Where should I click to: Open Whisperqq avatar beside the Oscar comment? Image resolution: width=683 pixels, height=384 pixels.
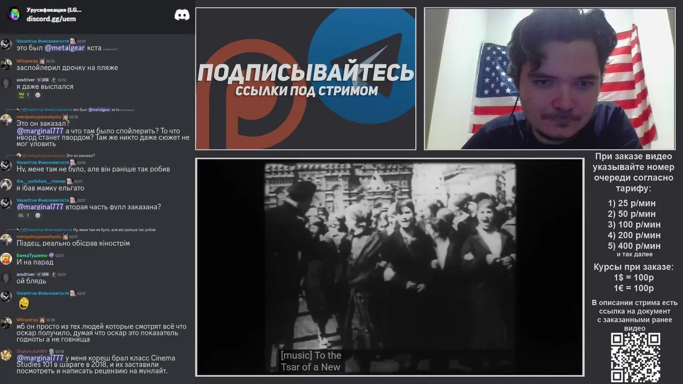point(6,323)
